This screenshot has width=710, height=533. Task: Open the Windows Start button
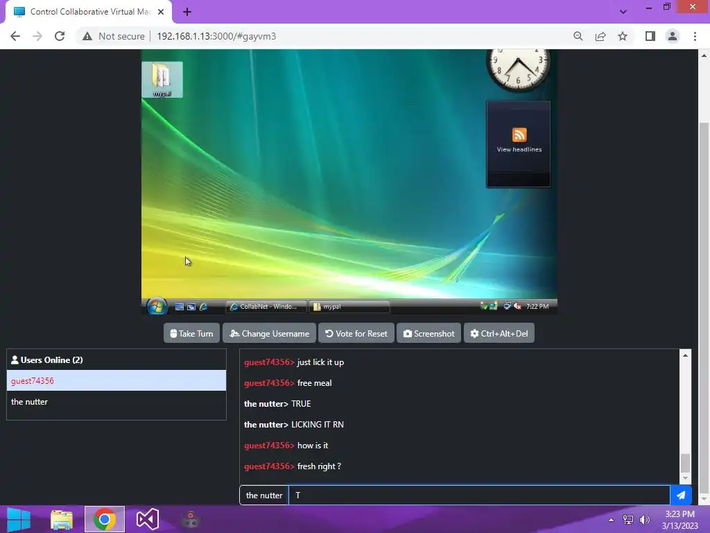tap(19, 519)
